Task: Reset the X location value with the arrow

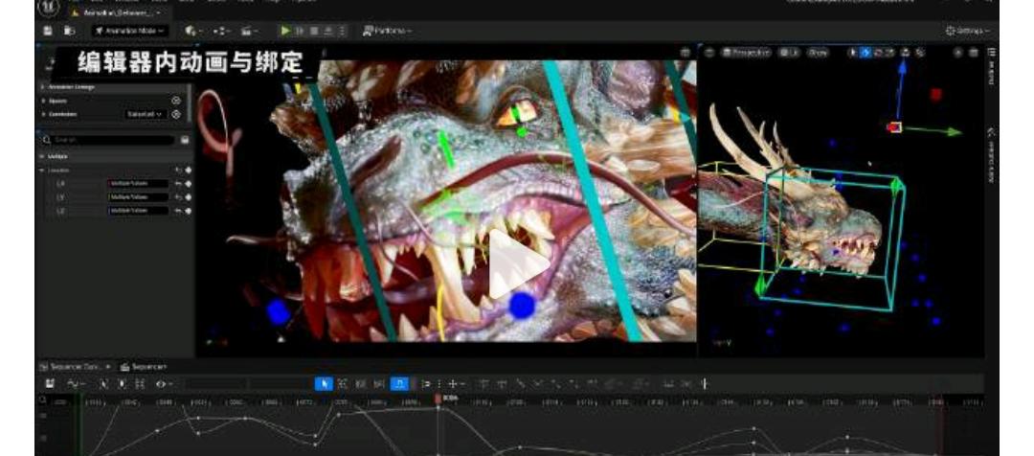Action: [x=178, y=184]
